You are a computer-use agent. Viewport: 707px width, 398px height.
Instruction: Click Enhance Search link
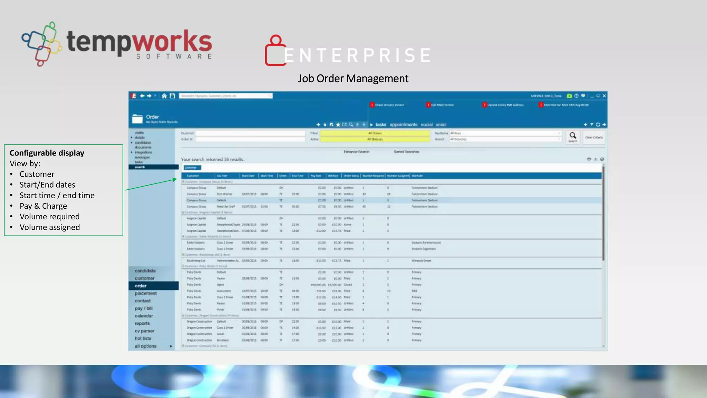coord(357,152)
